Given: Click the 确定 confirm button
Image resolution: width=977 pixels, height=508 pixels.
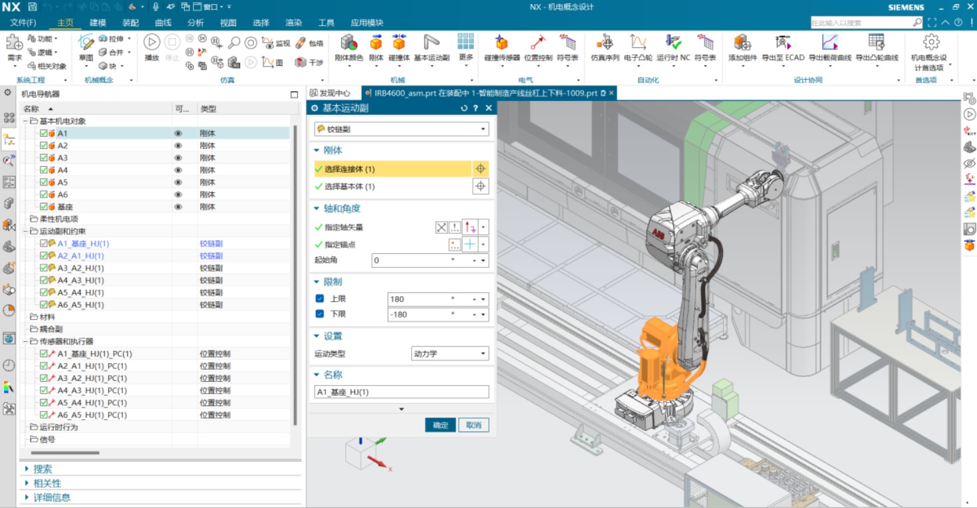Looking at the screenshot, I should click(440, 426).
